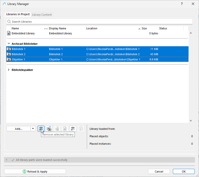199x177 pixels.
Task: Expand the Bibliotekspakker group
Action: click(x=9, y=70)
